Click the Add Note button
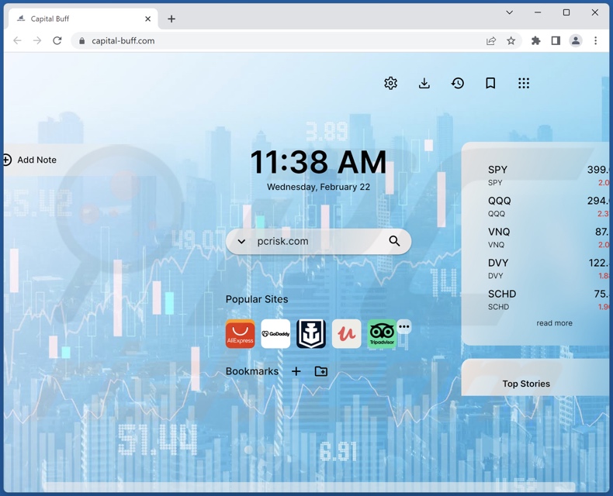This screenshot has width=613, height=496. [x=29, y=160]
